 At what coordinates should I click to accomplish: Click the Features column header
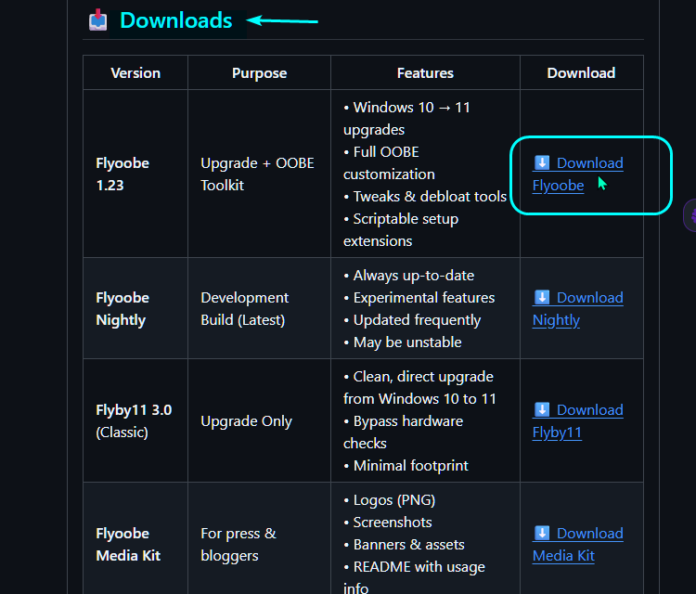pos(425,72)
